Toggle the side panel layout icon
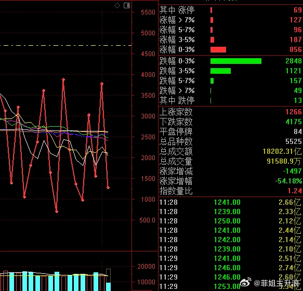Screen dimensions: 303x291 [127, 5]
